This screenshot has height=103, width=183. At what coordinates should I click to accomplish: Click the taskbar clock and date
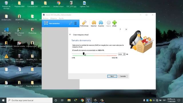point(171,100)
